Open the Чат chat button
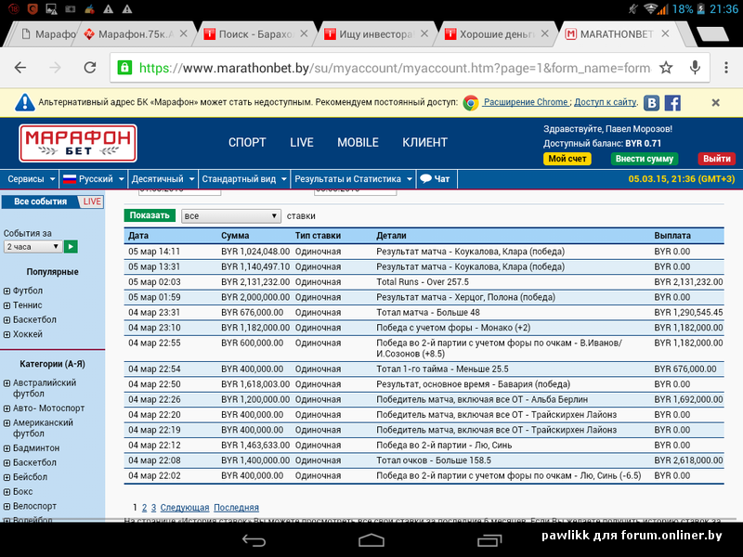Viewport: 743px width, 557px height. [436, 179]
